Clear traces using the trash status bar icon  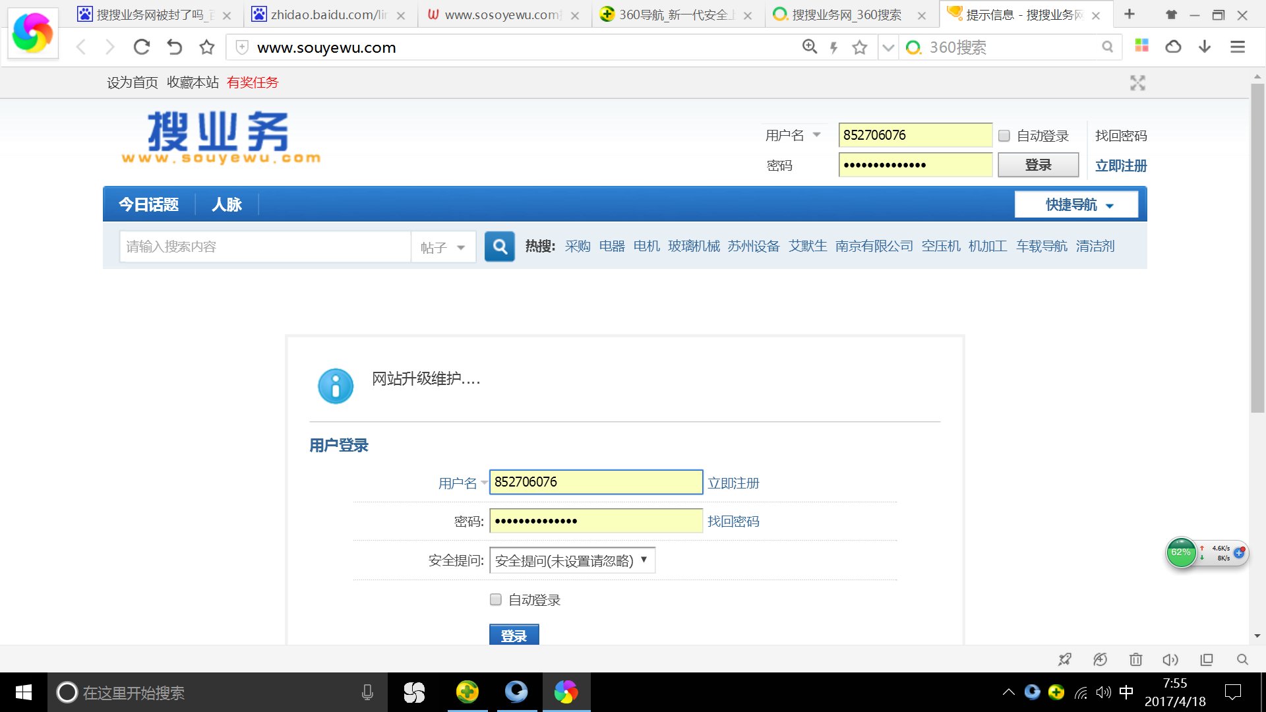pos(1136,659)
